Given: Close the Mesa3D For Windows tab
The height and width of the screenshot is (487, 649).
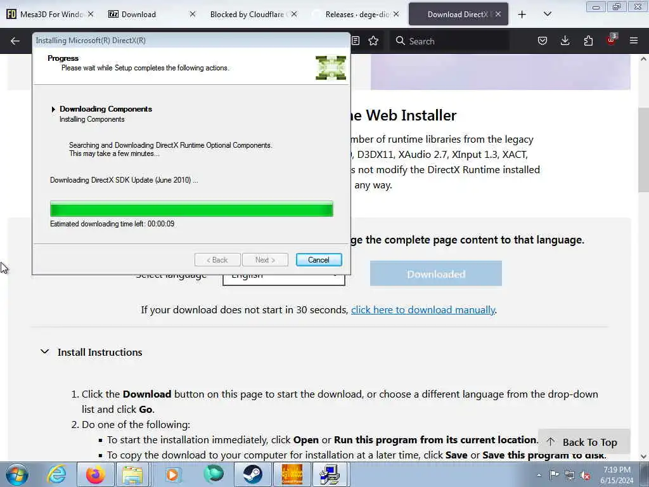Looking at the screenshot, I should (x=91, y=15).
